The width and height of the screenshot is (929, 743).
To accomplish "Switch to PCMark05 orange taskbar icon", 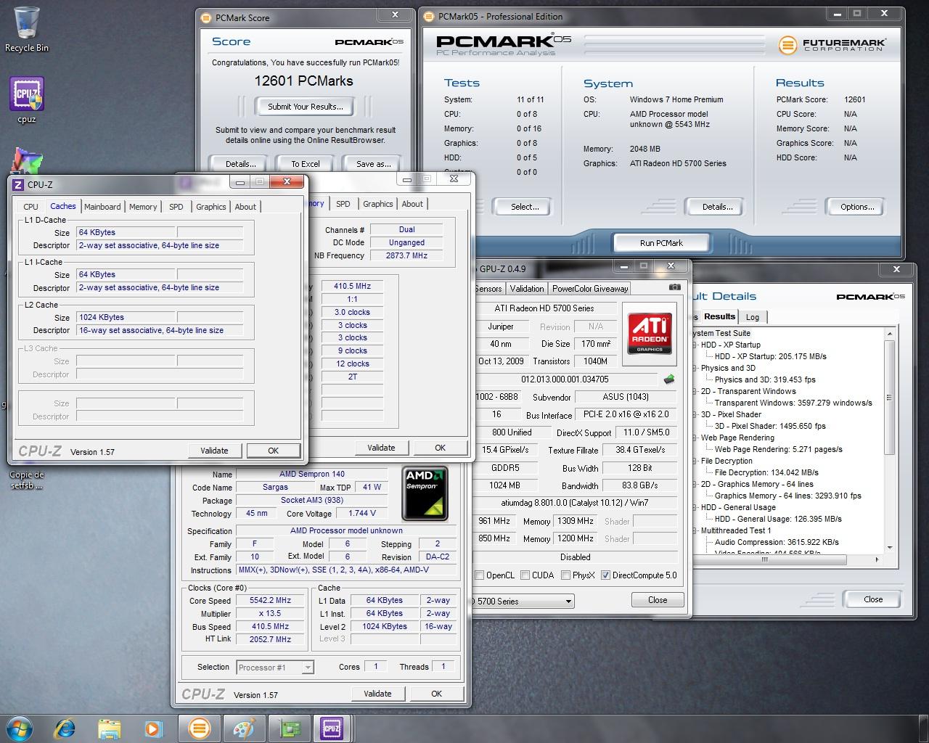I will click(x=199, y=728).
